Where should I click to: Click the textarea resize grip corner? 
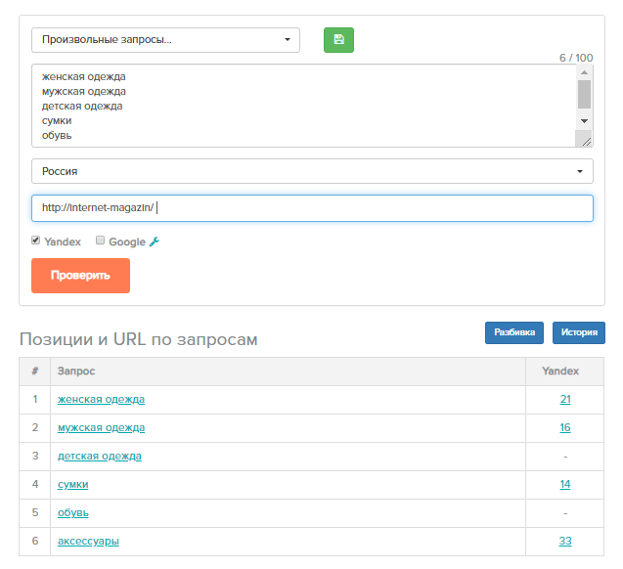(586, 141)
